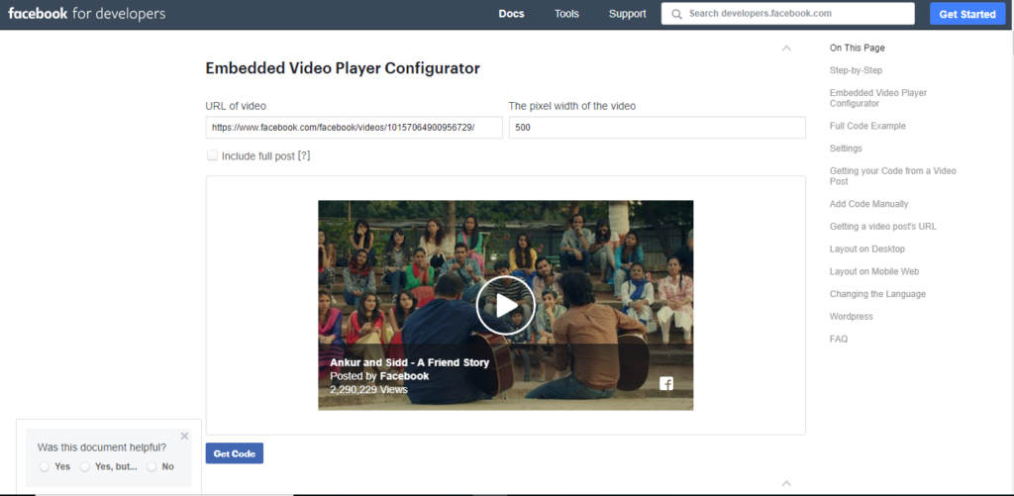Click the 'Was this document helpful?' text
This screenshot has height=496, width=1014.
tap(102, 446)
